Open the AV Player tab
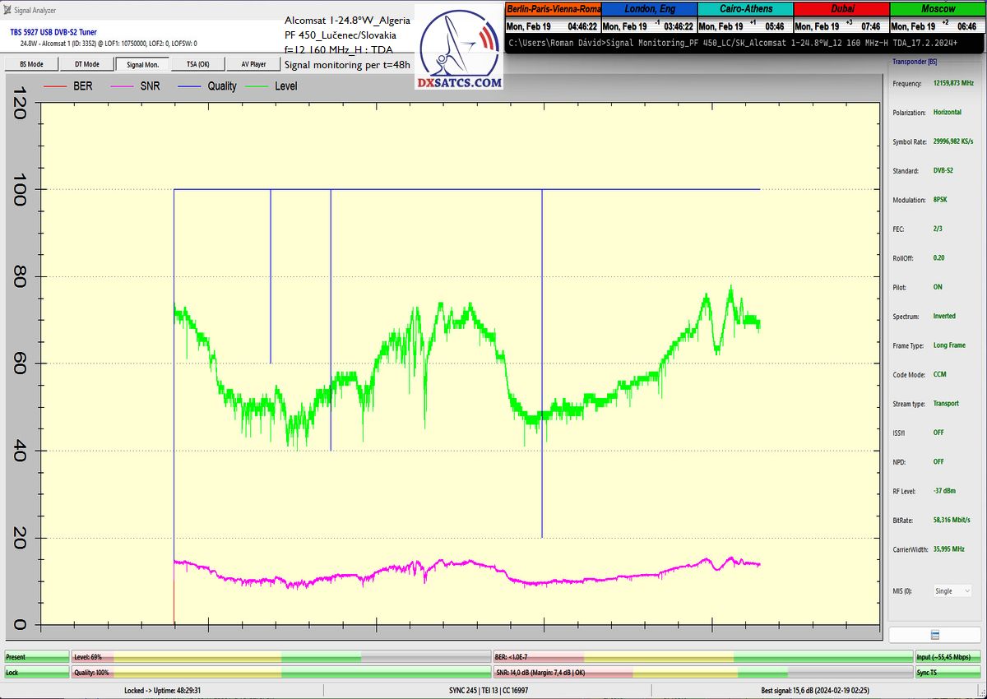 pos(253,64)
